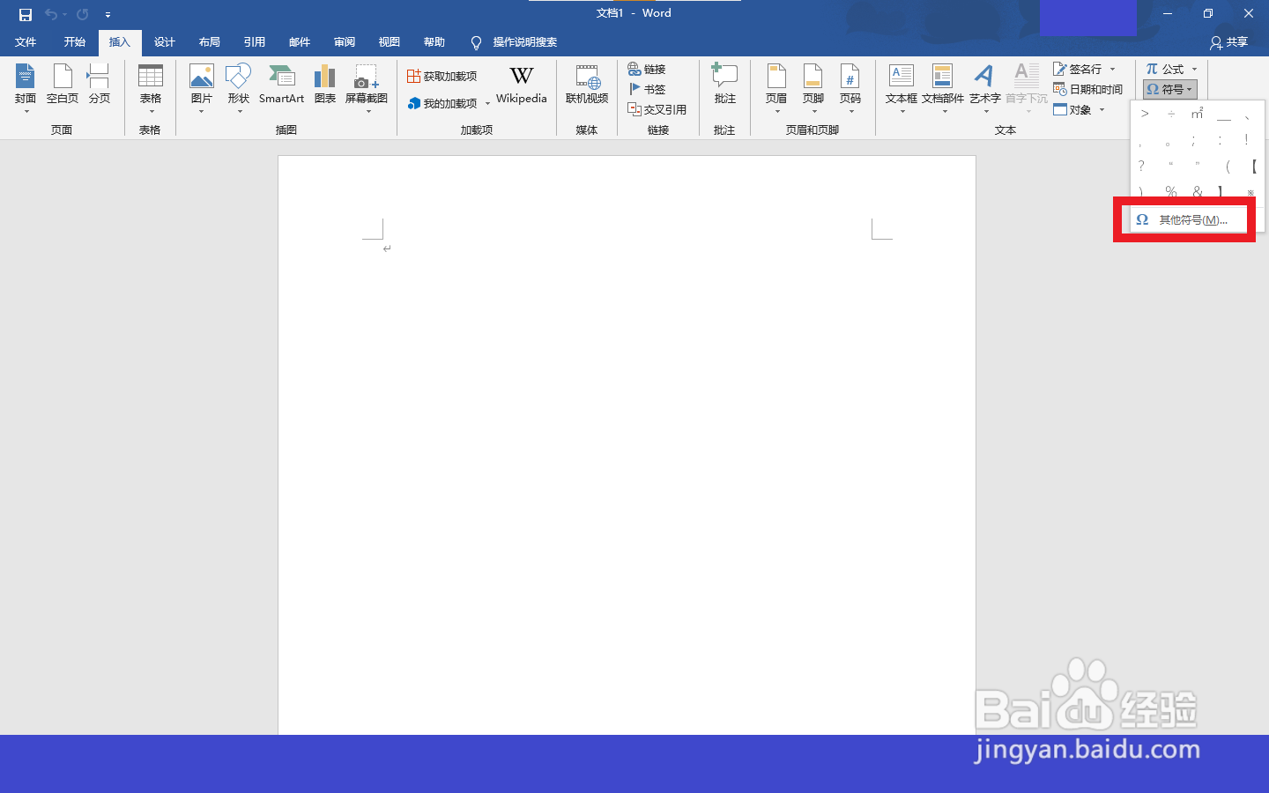Click 日期和时间 date and time
The width and height of the screenshot is (1269, 793).
[x=1088, y=89]
